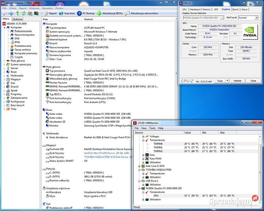264x211 pixels.
Task: Click the Tools button in CPU-Z
Action: (220, 81)
